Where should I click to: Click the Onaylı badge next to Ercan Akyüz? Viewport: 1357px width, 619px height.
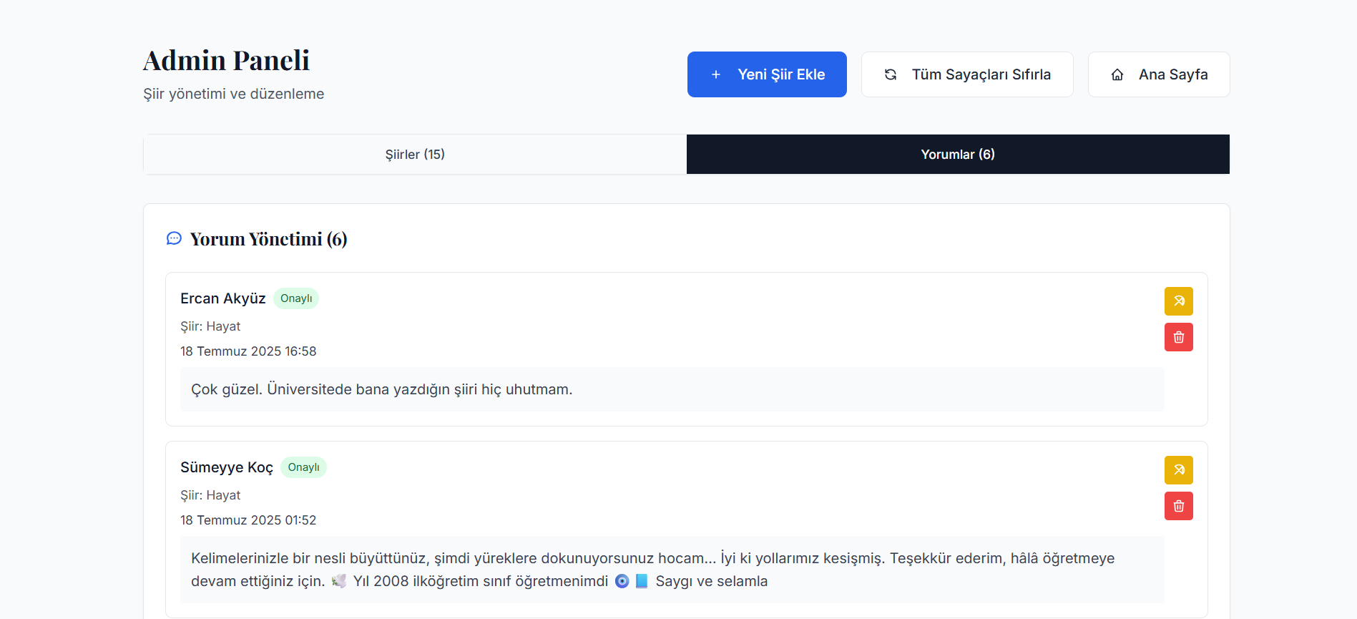pyautogui.click(x=296, y=298)
